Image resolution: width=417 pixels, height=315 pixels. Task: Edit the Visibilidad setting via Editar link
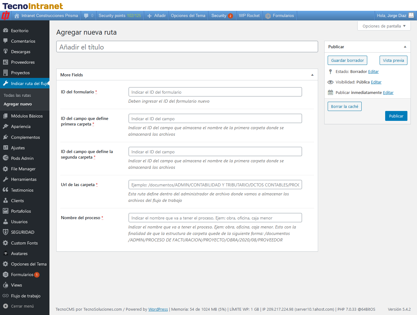(376, 82)
